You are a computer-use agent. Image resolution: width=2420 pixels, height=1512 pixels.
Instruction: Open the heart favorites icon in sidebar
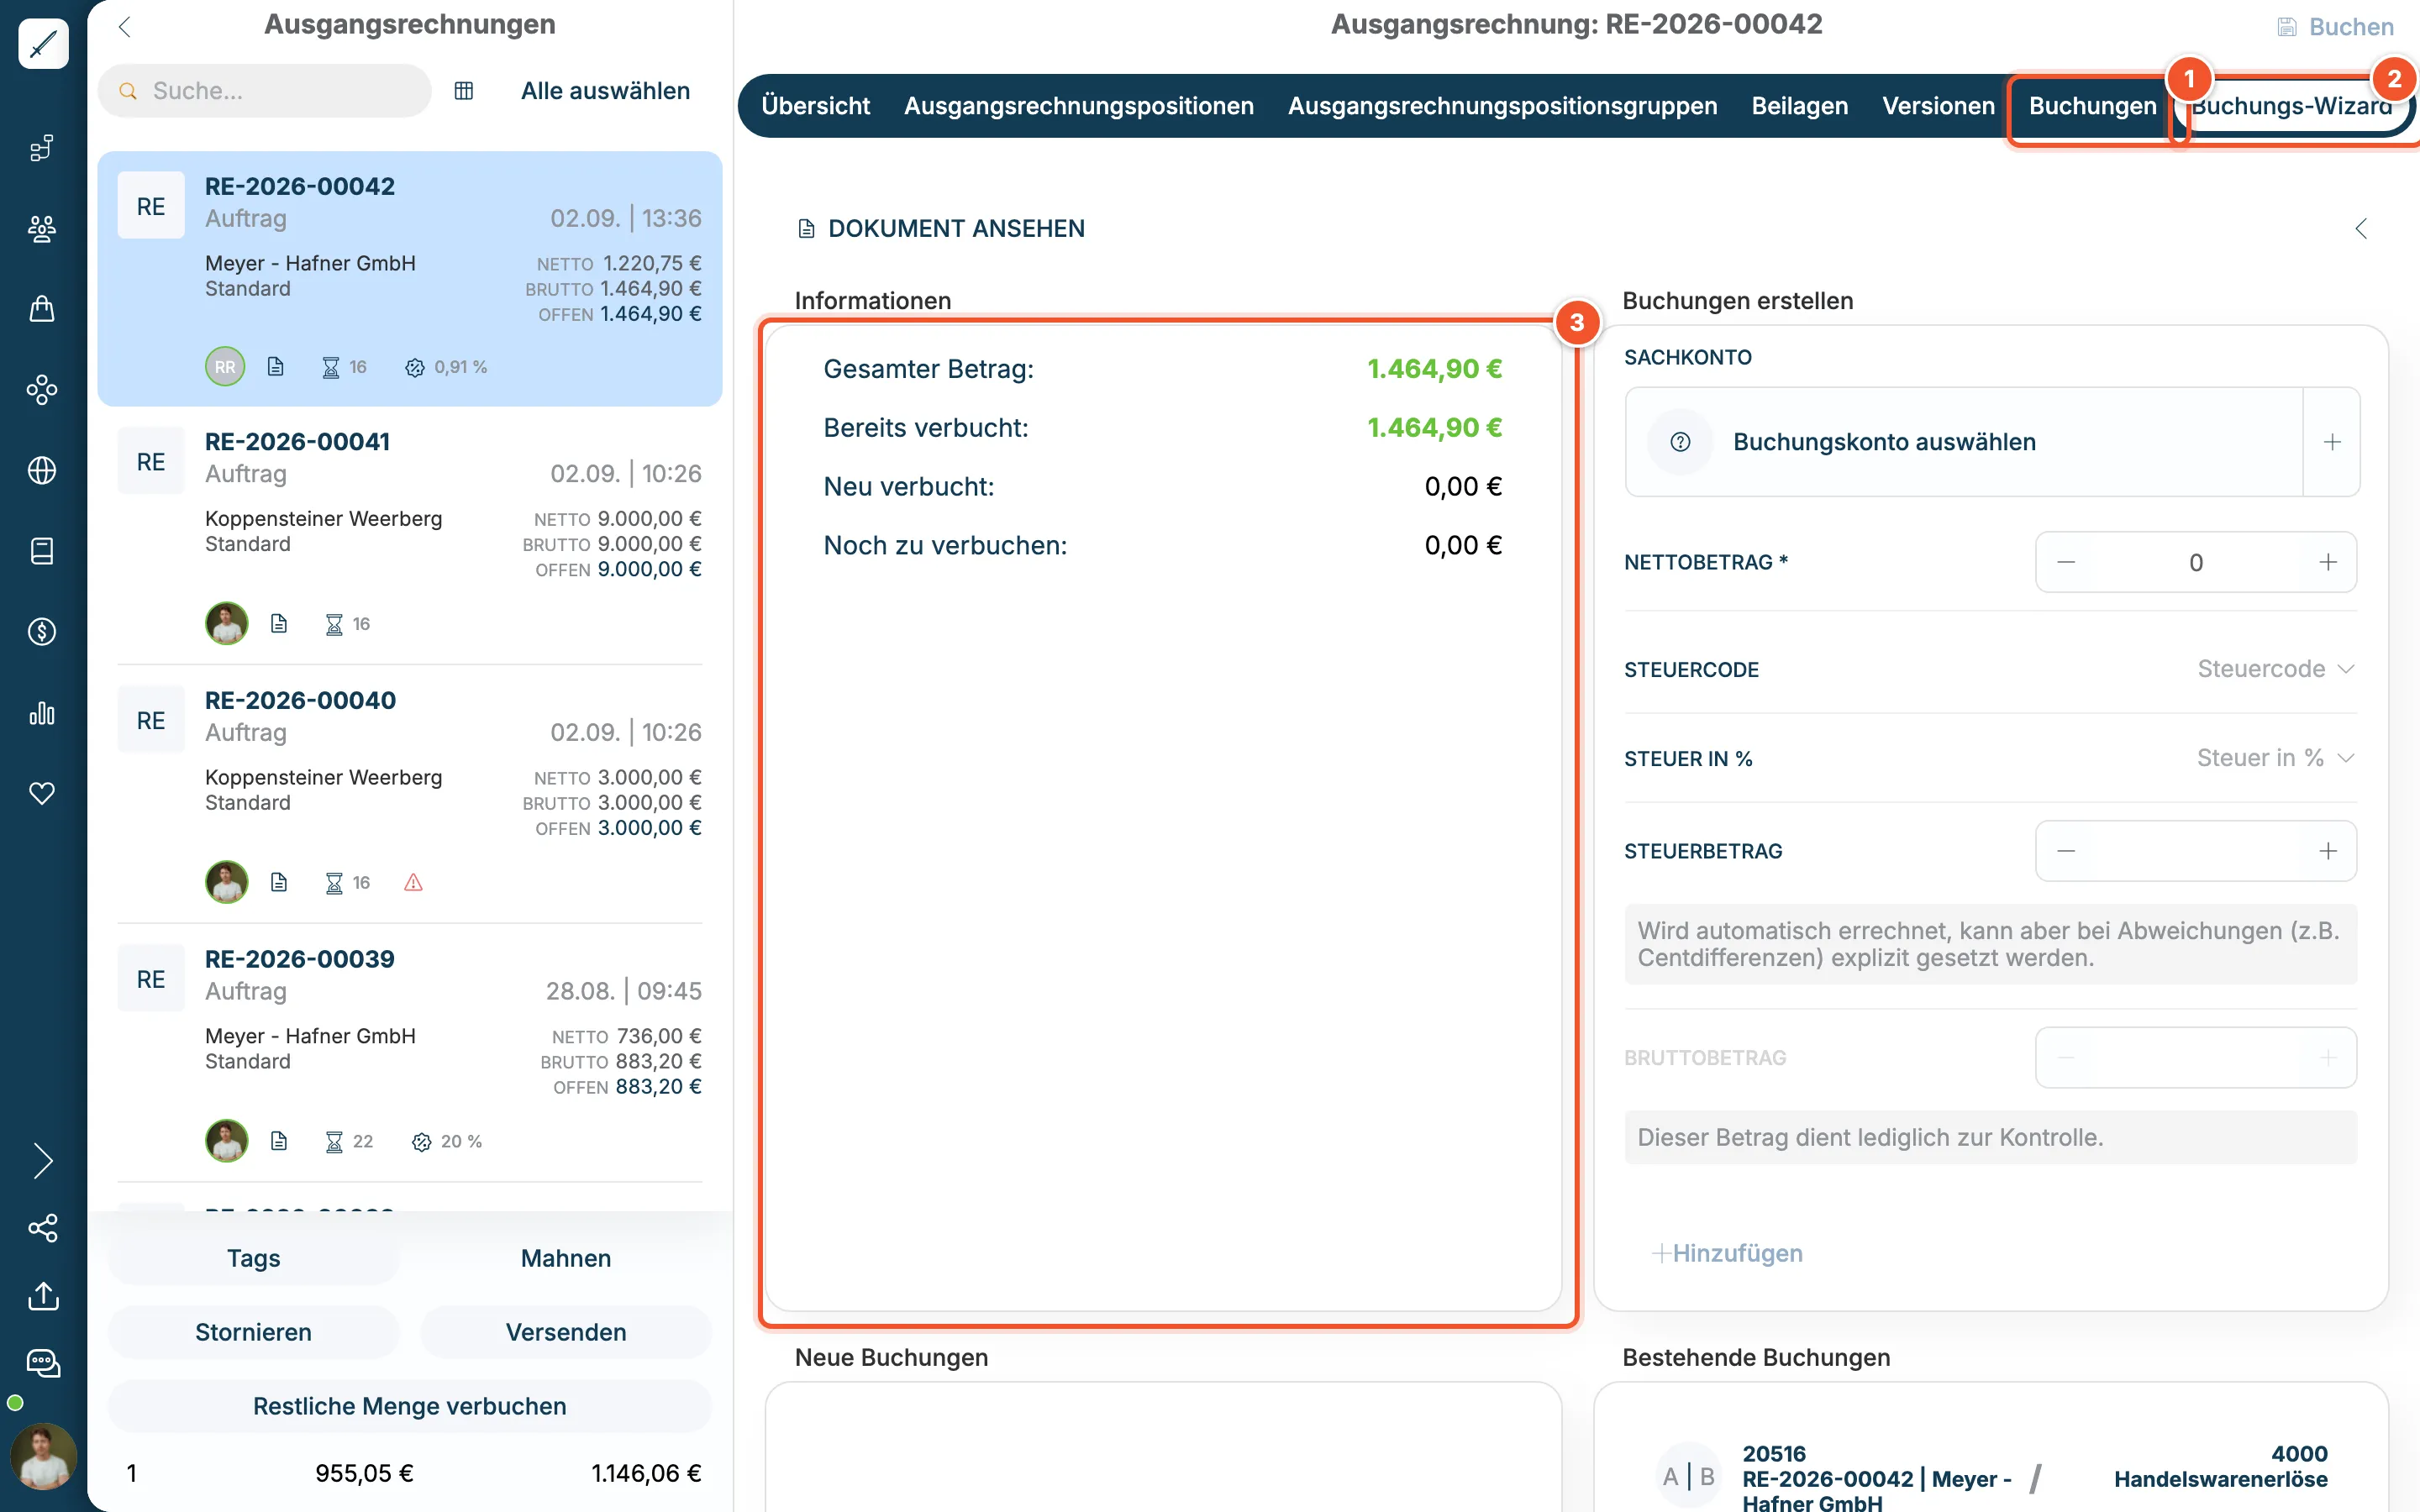point(42,793)
